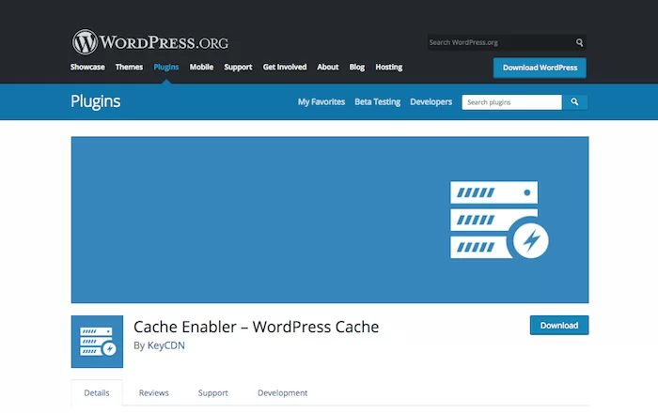Viewport: 658px width, 413px height.
Task: Switch to the Development tab
Action: 282,392
